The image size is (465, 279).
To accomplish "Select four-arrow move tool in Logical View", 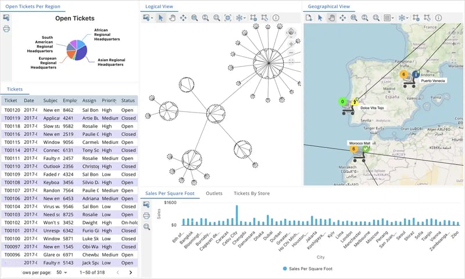I will (x=183, y=18).
